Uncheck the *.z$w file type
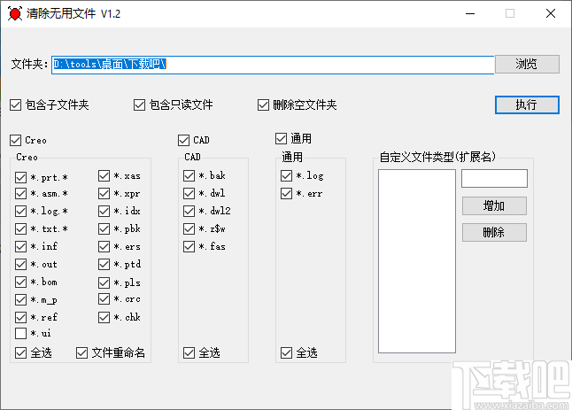Image resolution: width=572 pixels, height=410 pixels. point(189,229)
